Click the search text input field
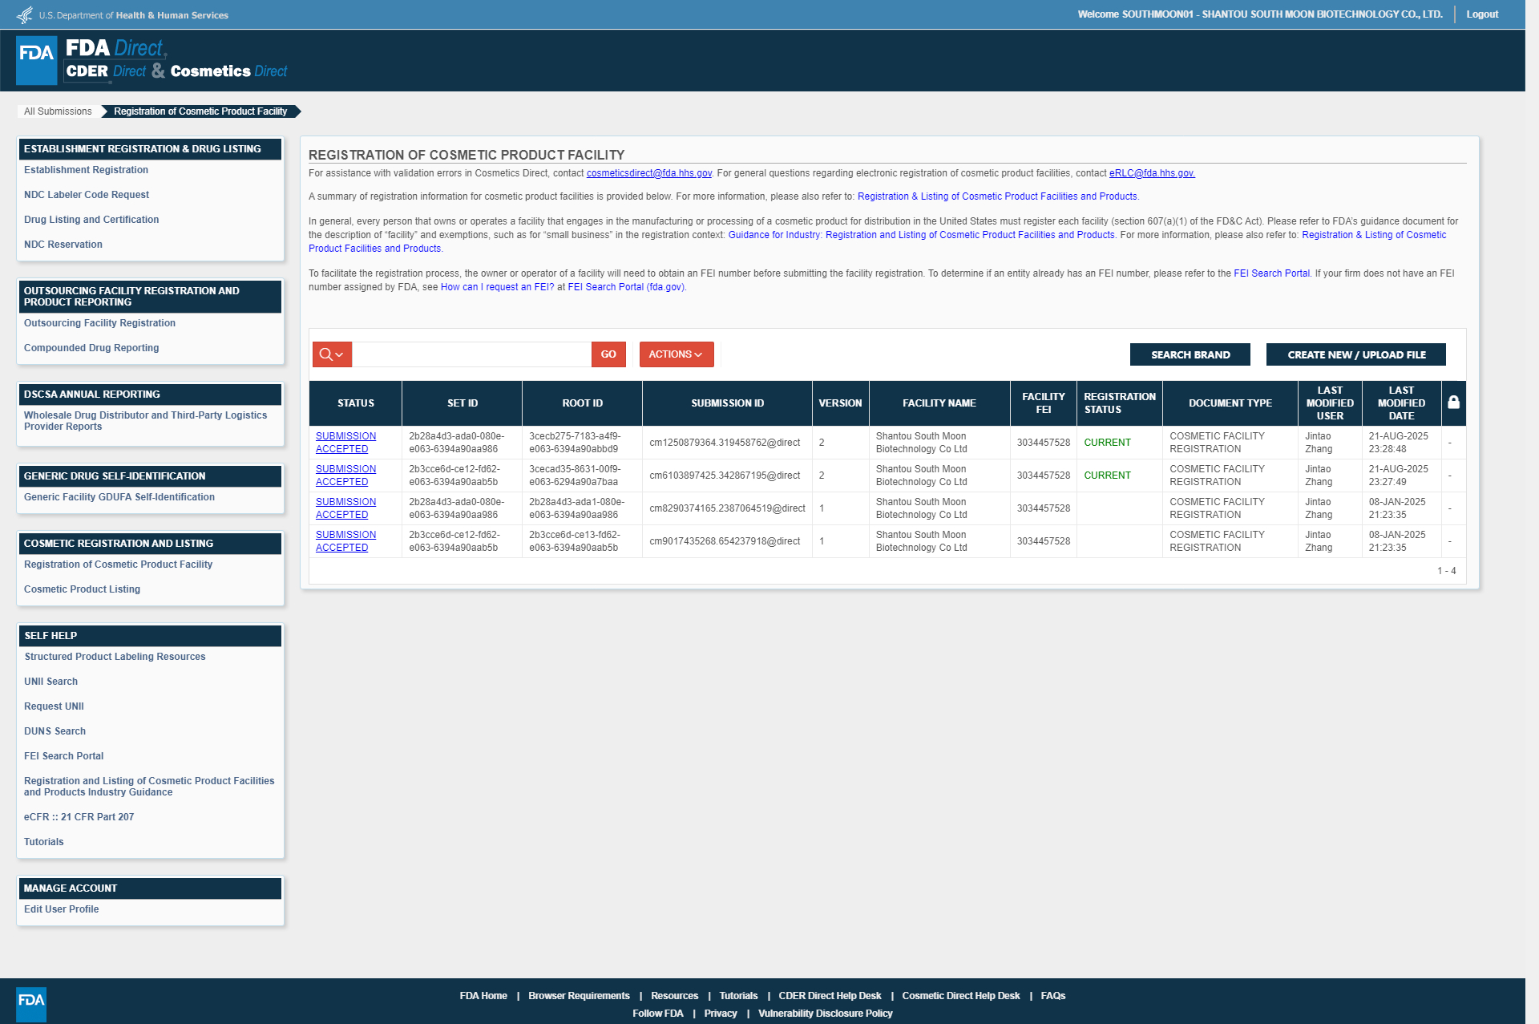 (x=471, y=354)
